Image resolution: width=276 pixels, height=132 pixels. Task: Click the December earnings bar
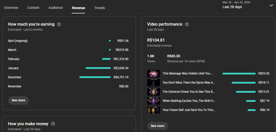tap(95, 77)
